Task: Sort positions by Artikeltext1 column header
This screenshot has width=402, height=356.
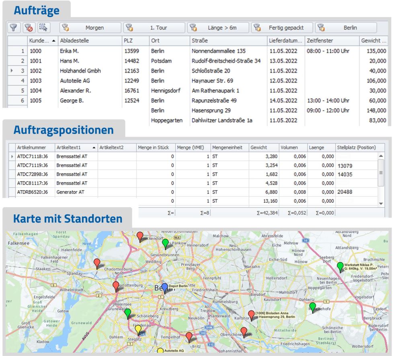Action: tap(76, 148)
